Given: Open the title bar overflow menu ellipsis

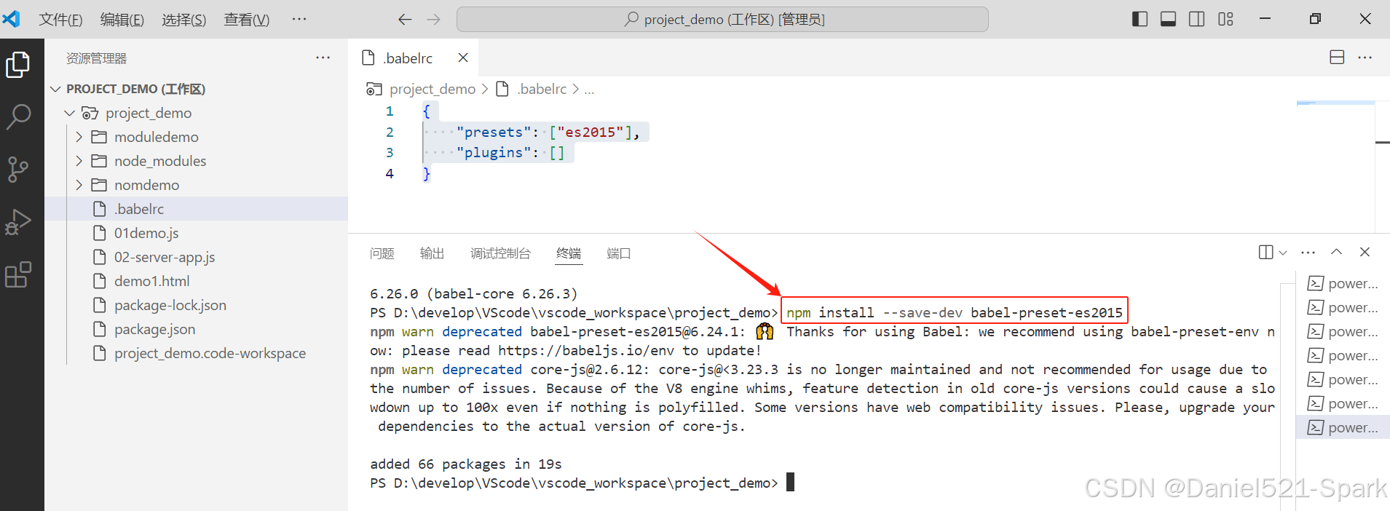Looking at the screenshot, I should 299,20.
